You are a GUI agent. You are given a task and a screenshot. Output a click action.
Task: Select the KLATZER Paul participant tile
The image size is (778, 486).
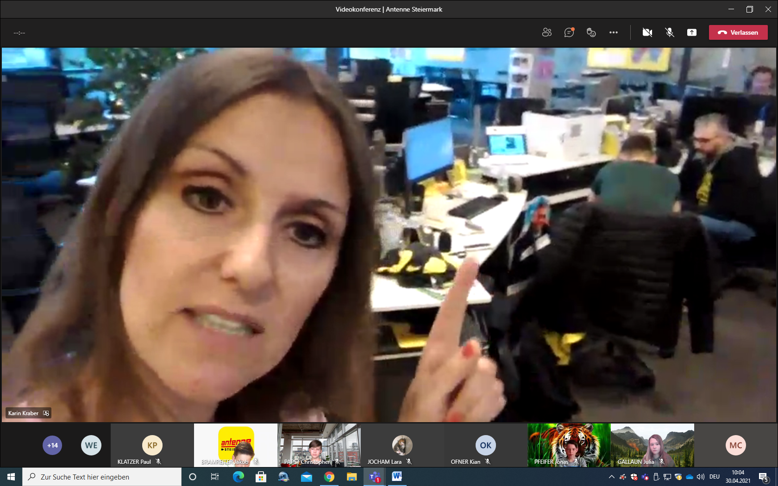tap(152, 445)
